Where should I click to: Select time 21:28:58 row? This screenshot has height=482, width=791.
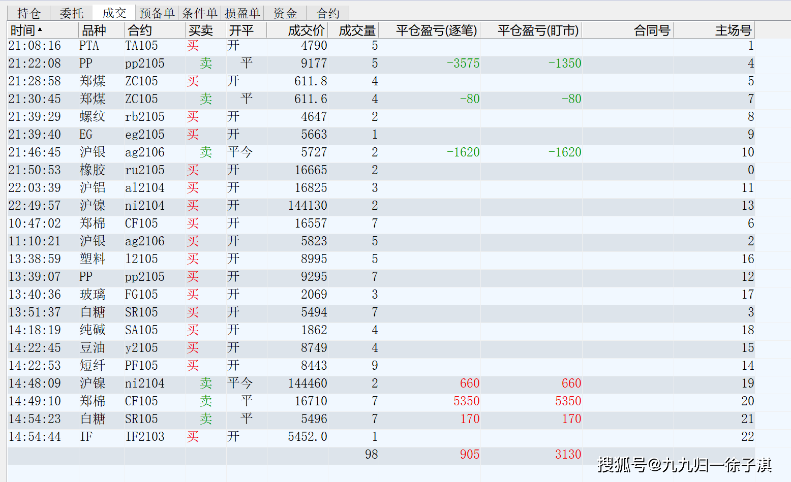point(35,81)
